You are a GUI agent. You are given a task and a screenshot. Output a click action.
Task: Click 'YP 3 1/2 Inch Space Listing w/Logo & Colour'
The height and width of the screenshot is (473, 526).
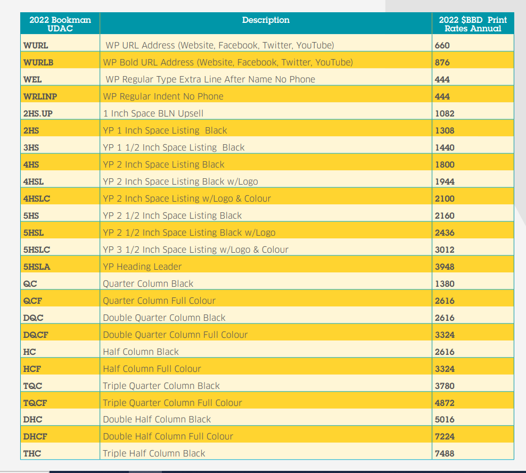195,250
